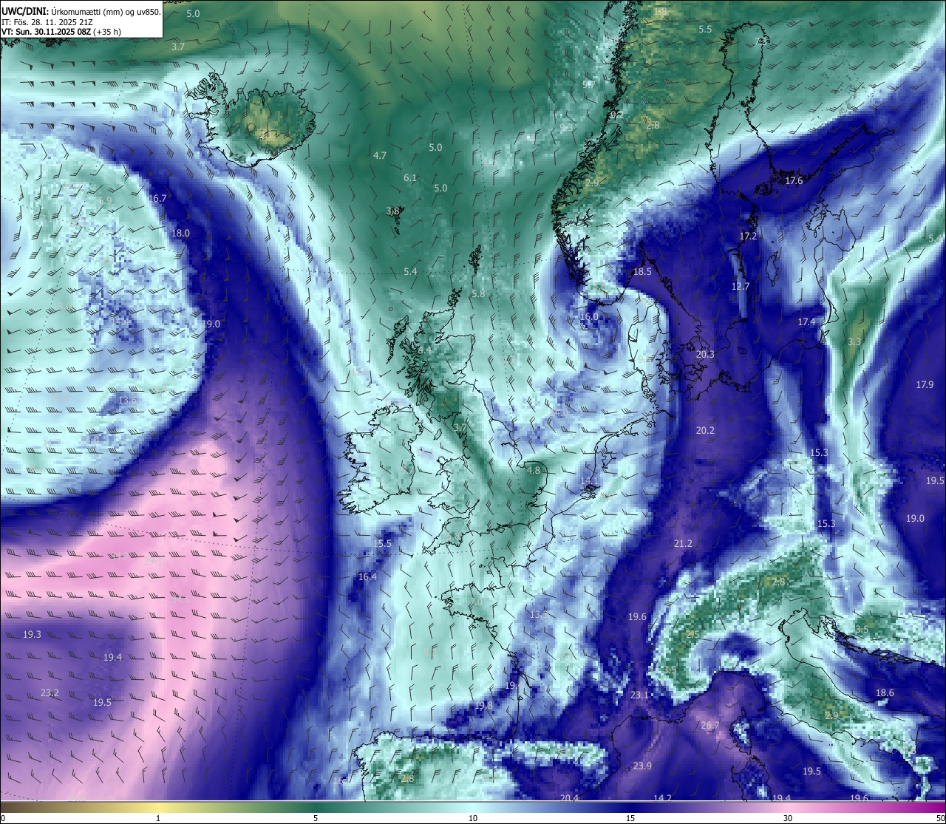Image resolution: width=946 pixels, height=824 pixels.
Task: Click the map value '19.3'
Action: pyautogui.click(x=32, y=634)
